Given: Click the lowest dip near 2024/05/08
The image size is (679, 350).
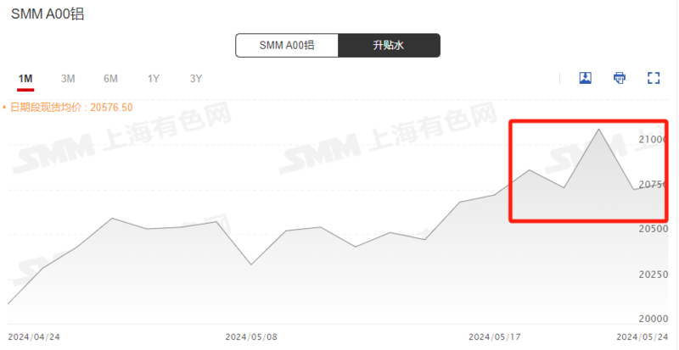Looking at the screenshot, I should point(251,264).
